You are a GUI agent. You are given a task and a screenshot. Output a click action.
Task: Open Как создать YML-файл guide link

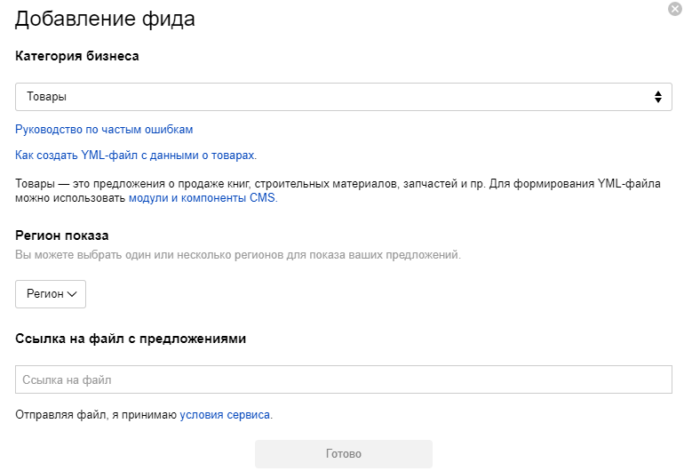pyautogui.click(x=135, y=155)
